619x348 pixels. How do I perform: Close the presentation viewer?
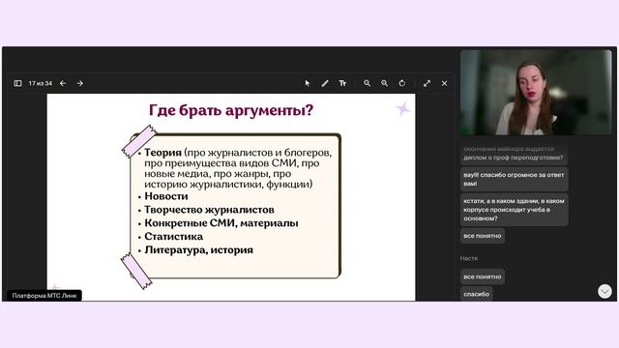(x=445, y=83)
